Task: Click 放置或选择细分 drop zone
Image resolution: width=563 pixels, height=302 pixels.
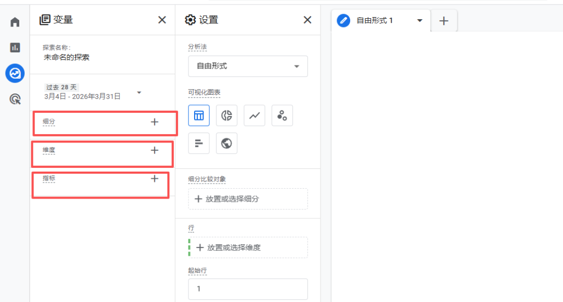Action: point(247,199)
